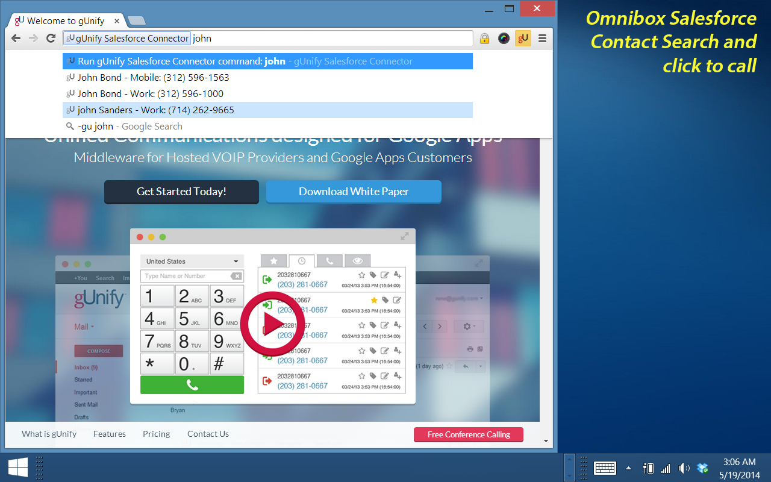Click expand arrows icon on dialer window
This screenshot has height=482, width=771.
coord(405,236)
